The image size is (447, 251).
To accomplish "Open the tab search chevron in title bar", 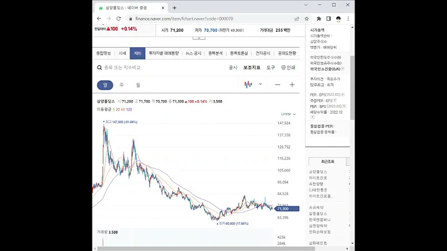I will point(306,5).
